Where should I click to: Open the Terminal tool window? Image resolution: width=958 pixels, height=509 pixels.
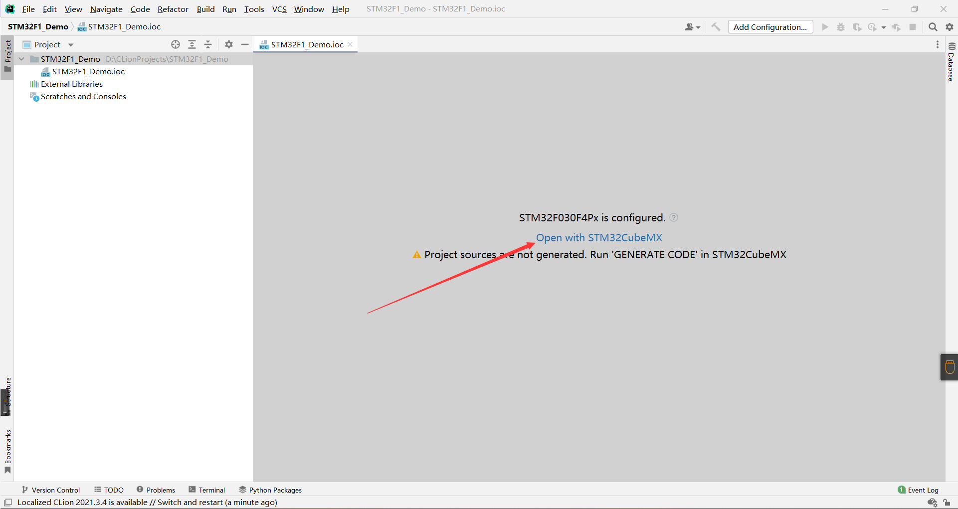coord(207,490)
